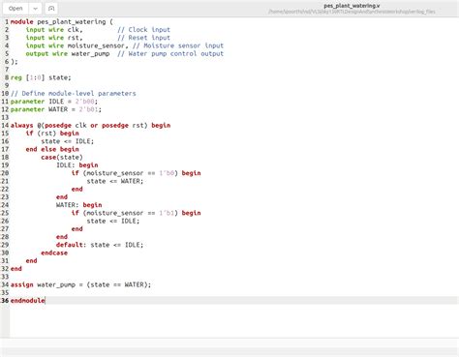Click the 'case(state)' line
This screenshot has height=357, width=459.
pos(62,157)
